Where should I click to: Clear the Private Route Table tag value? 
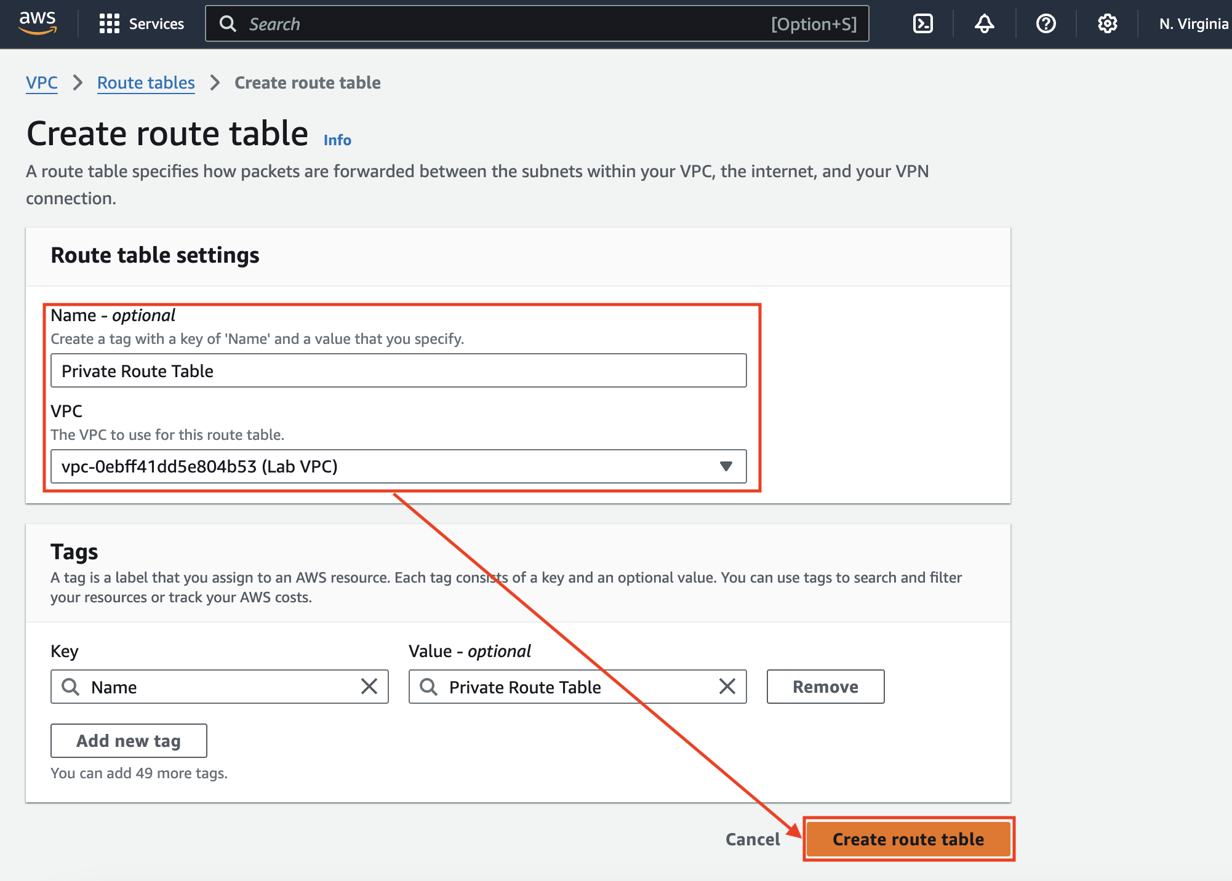(x=727, y=687)
